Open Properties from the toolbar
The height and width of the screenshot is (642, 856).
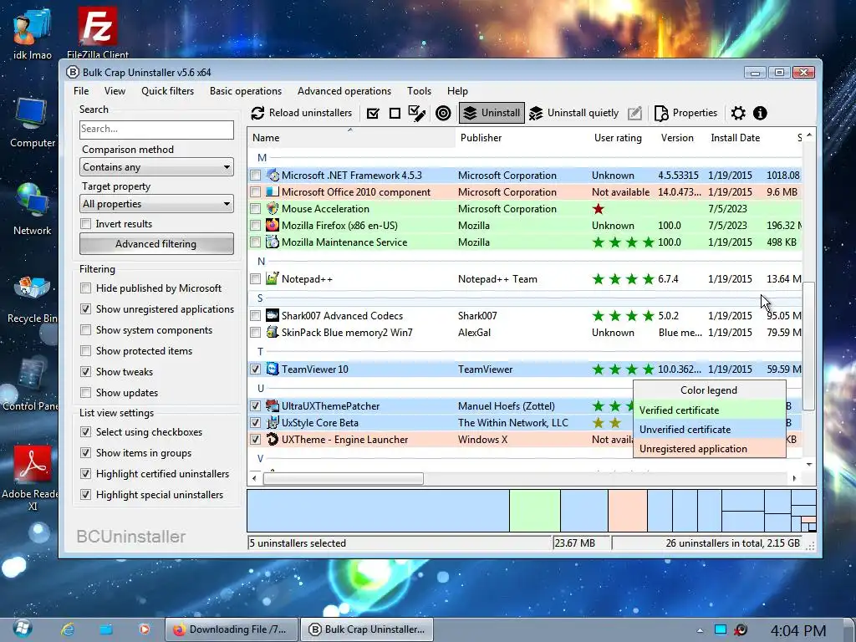(x=685, y=113)
